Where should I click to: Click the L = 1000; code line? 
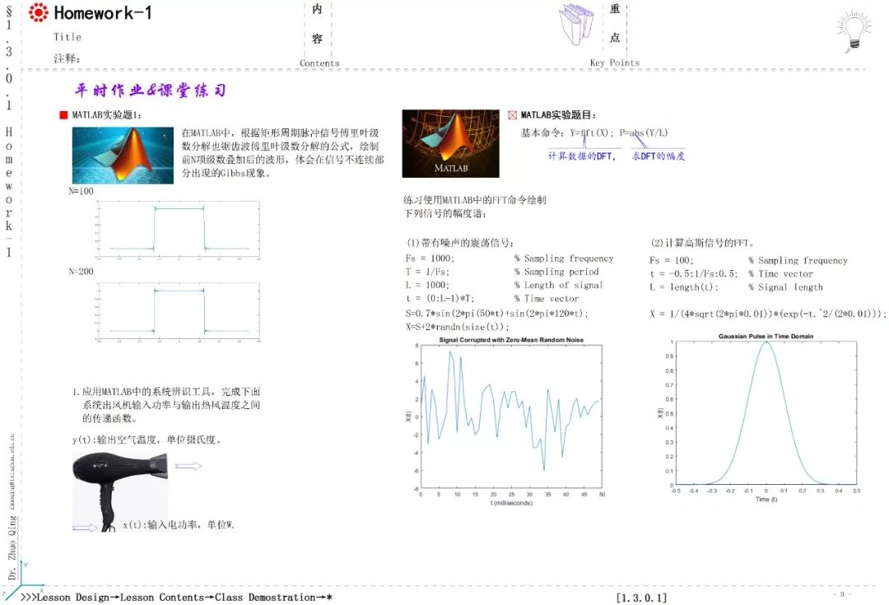coord(427,285)
